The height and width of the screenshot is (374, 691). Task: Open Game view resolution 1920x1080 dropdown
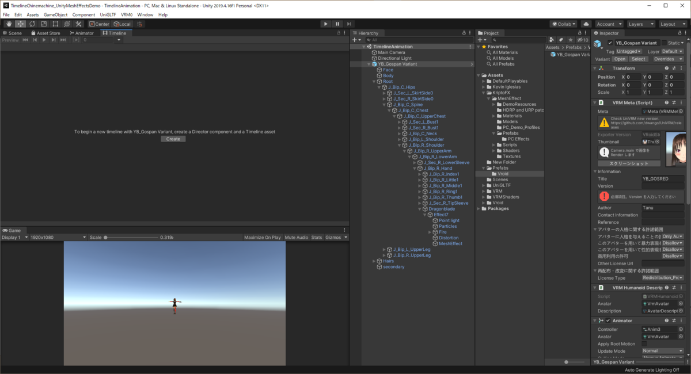pos(58,237)
